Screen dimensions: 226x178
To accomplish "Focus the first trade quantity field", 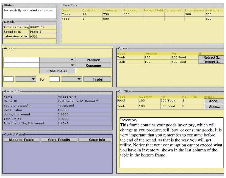I will (x=9, y=79).
